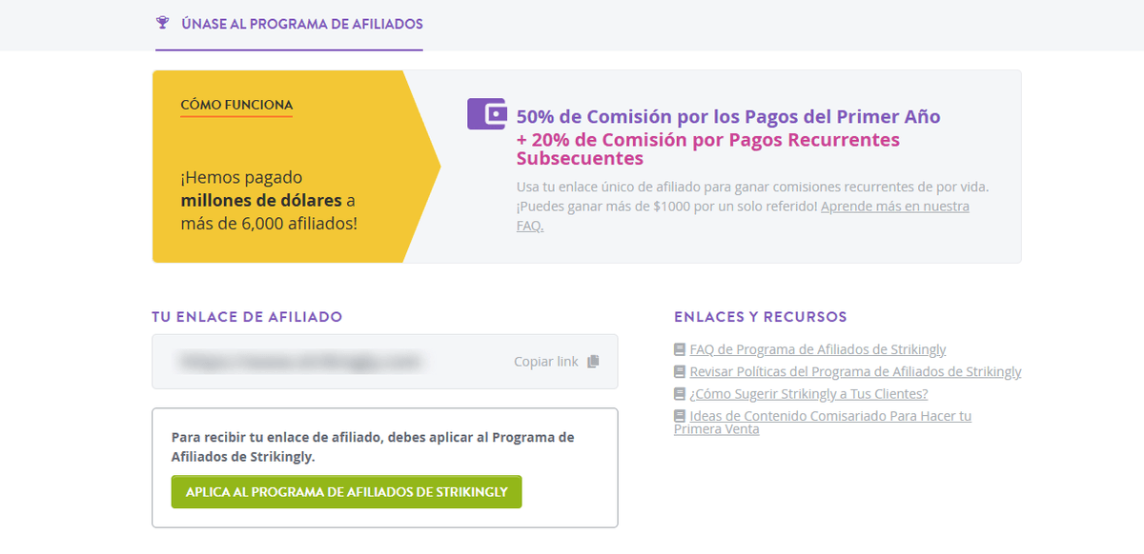Click the millones de dólares text

pos(262,201)
